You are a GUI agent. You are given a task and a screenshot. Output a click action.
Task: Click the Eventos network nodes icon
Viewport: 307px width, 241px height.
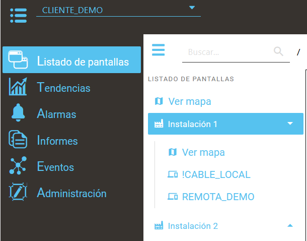pos(18,166)
